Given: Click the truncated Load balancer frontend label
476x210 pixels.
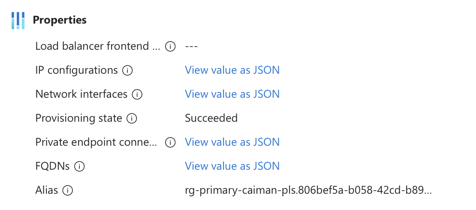Looking at the screenshot, I should (98, 46).
